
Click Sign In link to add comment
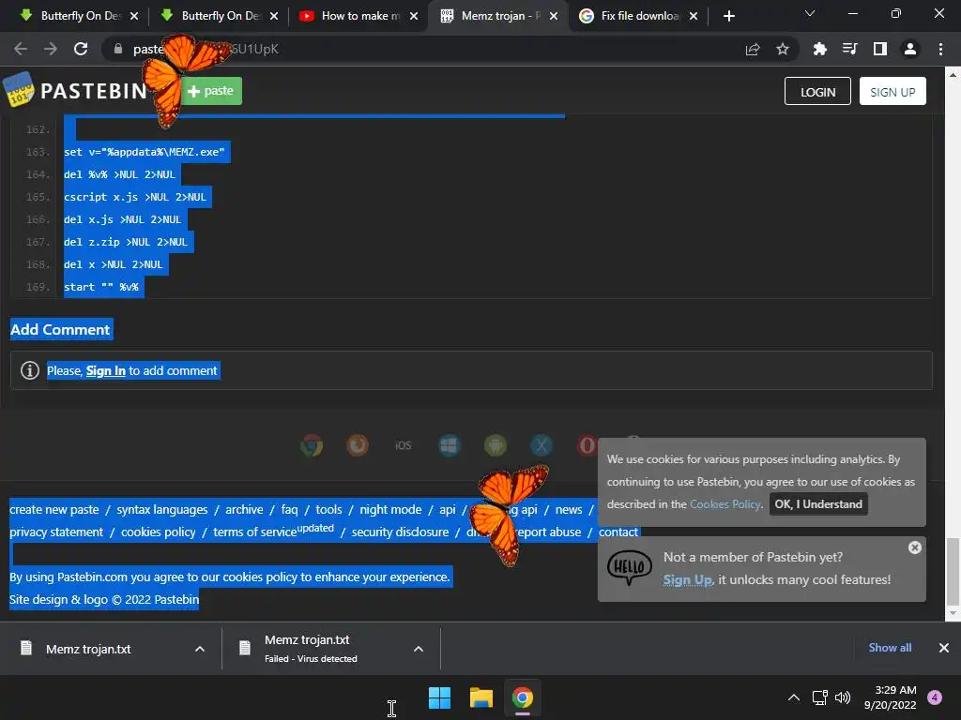(x=105, y=370)
